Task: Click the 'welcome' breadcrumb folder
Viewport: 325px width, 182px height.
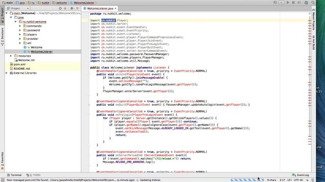Action: [x=60, y=3]
